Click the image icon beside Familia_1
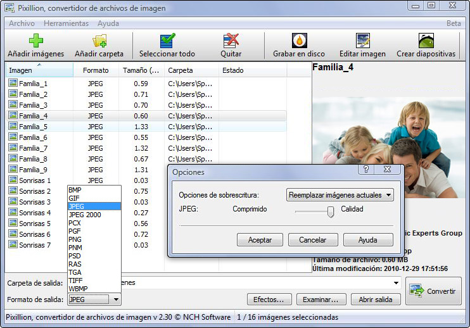This screenshot has height=328, width=470. point(13,83)
